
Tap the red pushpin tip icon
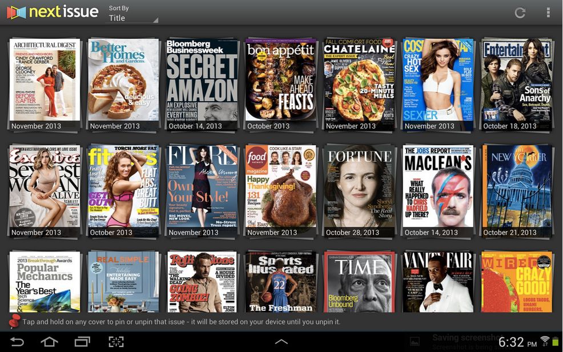coord(14,321)
